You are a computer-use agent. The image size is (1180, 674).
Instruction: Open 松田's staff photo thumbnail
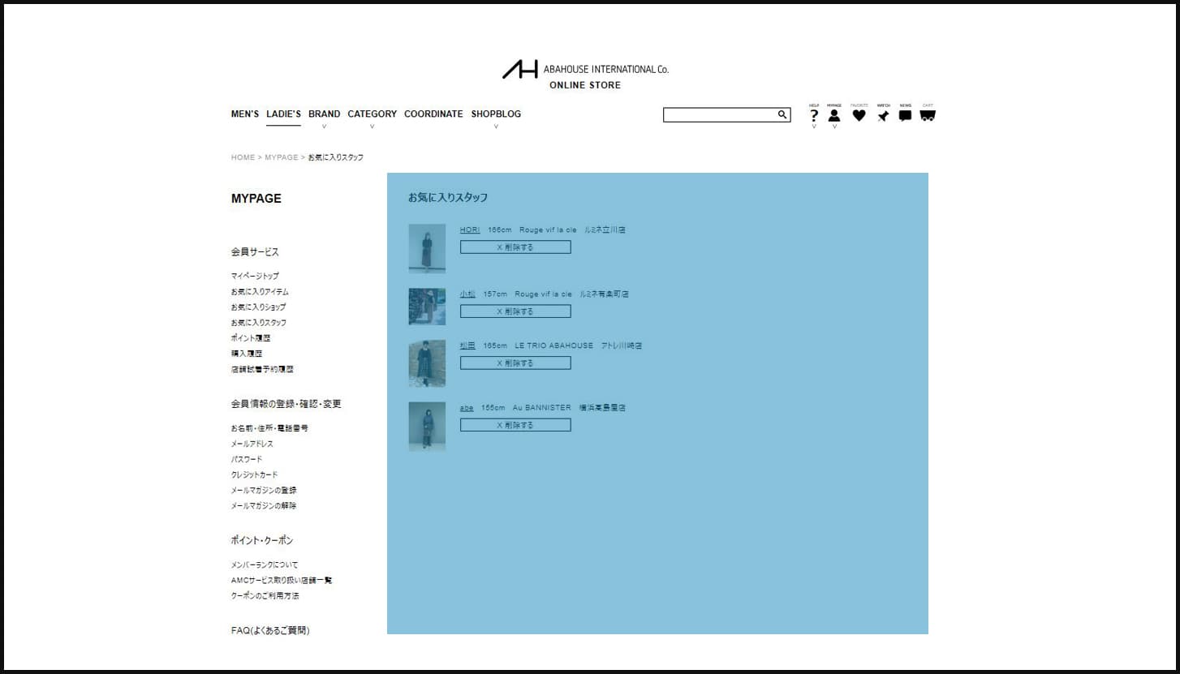tap(427, 363)
